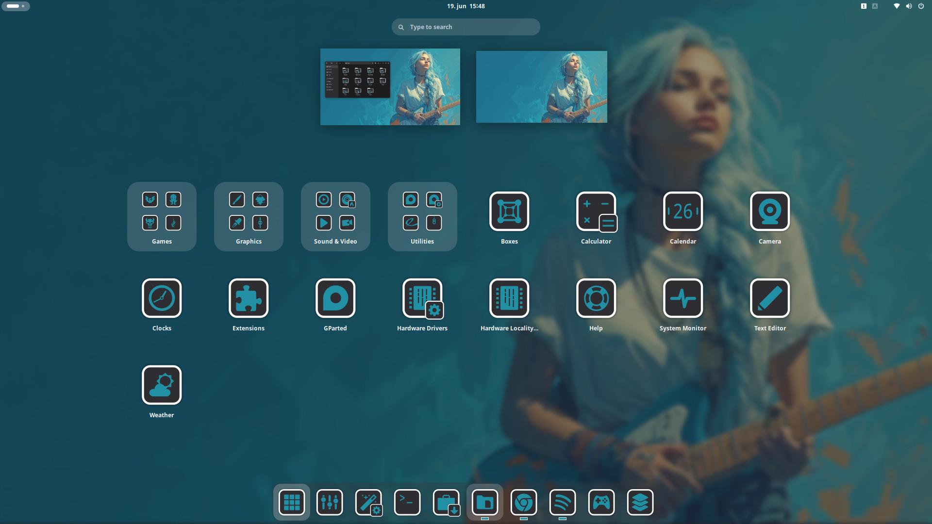Toggle the Show Apps grid button in dock
This screenshot has height=524, width=932.
(x=291, y=502)
